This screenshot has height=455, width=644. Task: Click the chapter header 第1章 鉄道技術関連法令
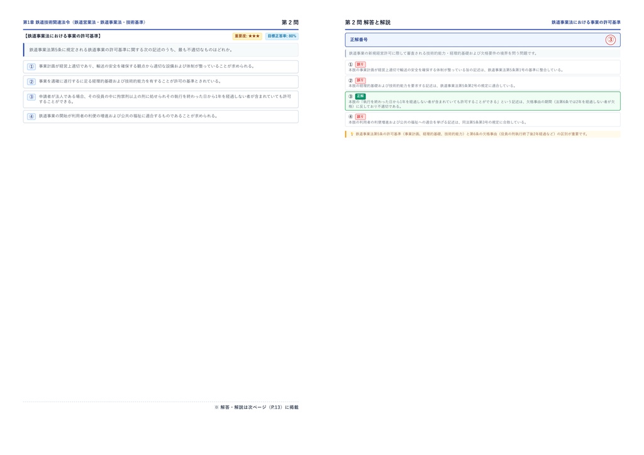[84, 22]
